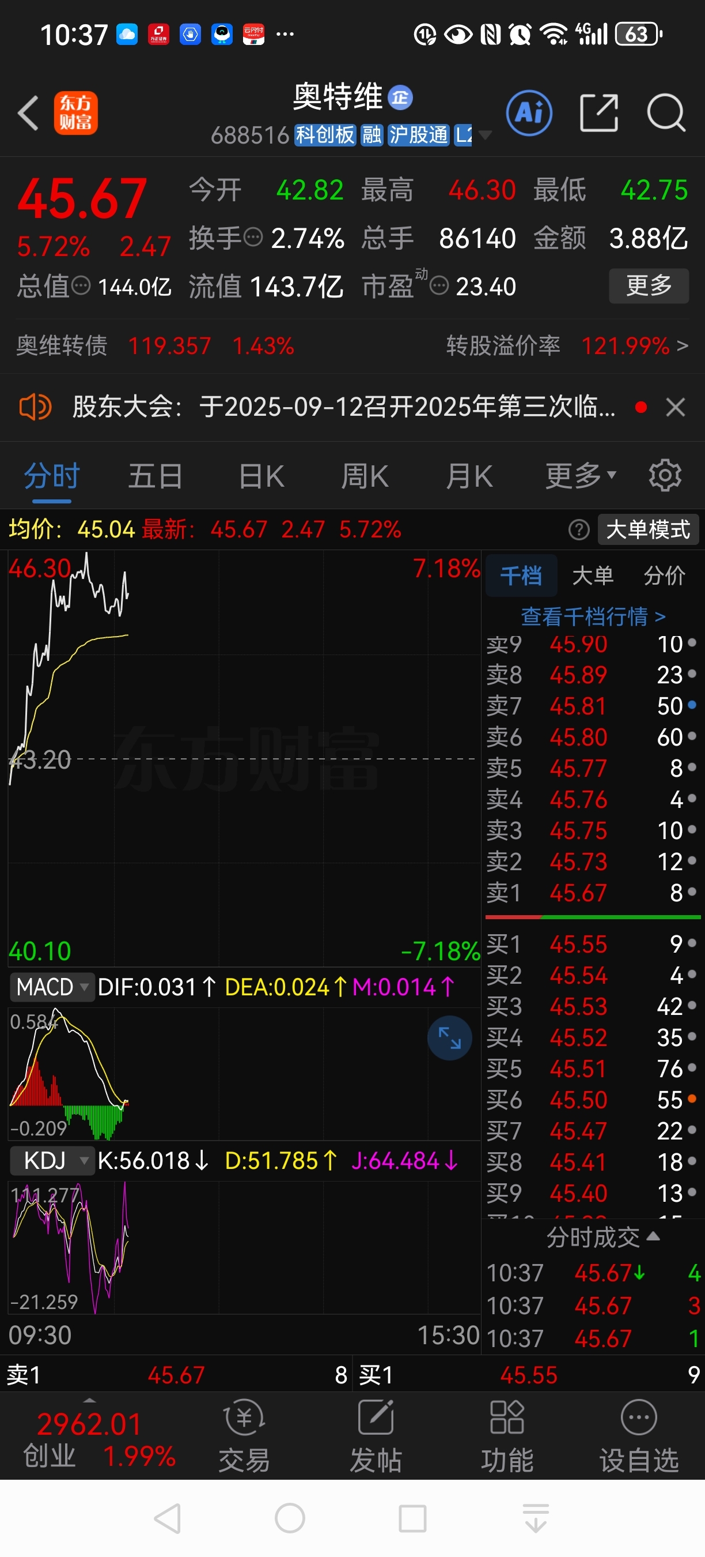This screenshot has width=705, height=1557.
Task: Tap the share/export icon
Action: pos(599,113)
